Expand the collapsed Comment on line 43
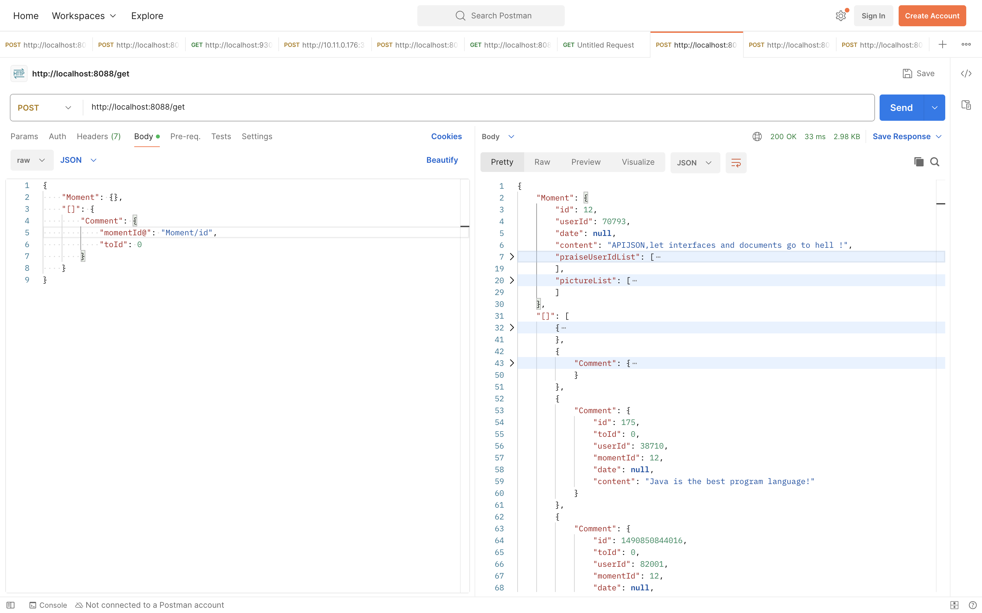This screenshot has width=982, height=613. (512, 363)
